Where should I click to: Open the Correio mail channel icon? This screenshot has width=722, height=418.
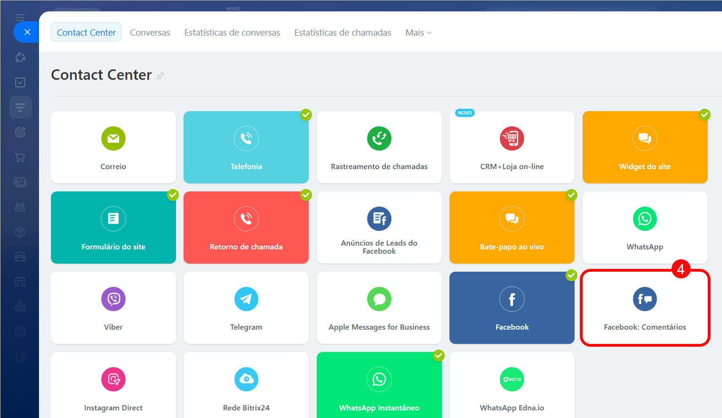click(x=113, y=138)
